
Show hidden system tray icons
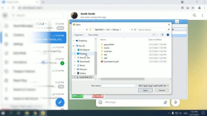pos(169,113)
